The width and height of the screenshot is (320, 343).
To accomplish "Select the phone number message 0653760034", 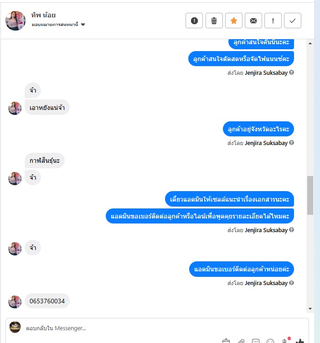I will coord(47,301).
